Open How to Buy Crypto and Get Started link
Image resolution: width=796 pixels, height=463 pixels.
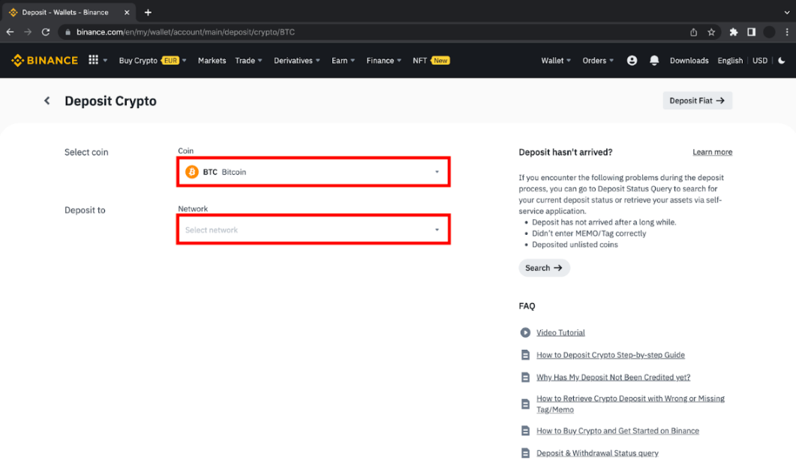click(x=617, y=431)
